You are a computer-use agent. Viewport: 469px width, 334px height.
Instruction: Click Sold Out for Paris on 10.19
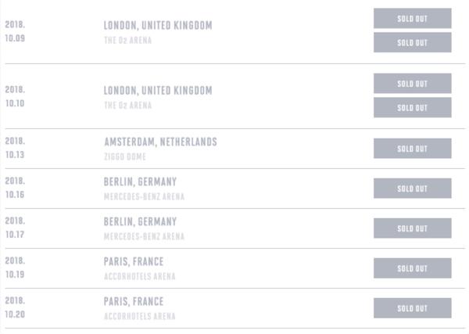[x=412, y=268]
